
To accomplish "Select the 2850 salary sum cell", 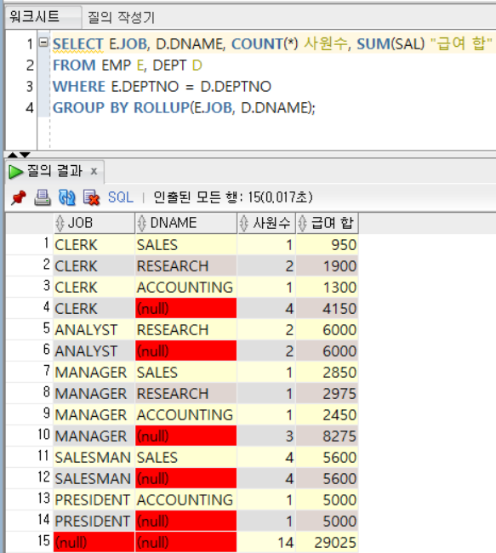I will [327, 373].
